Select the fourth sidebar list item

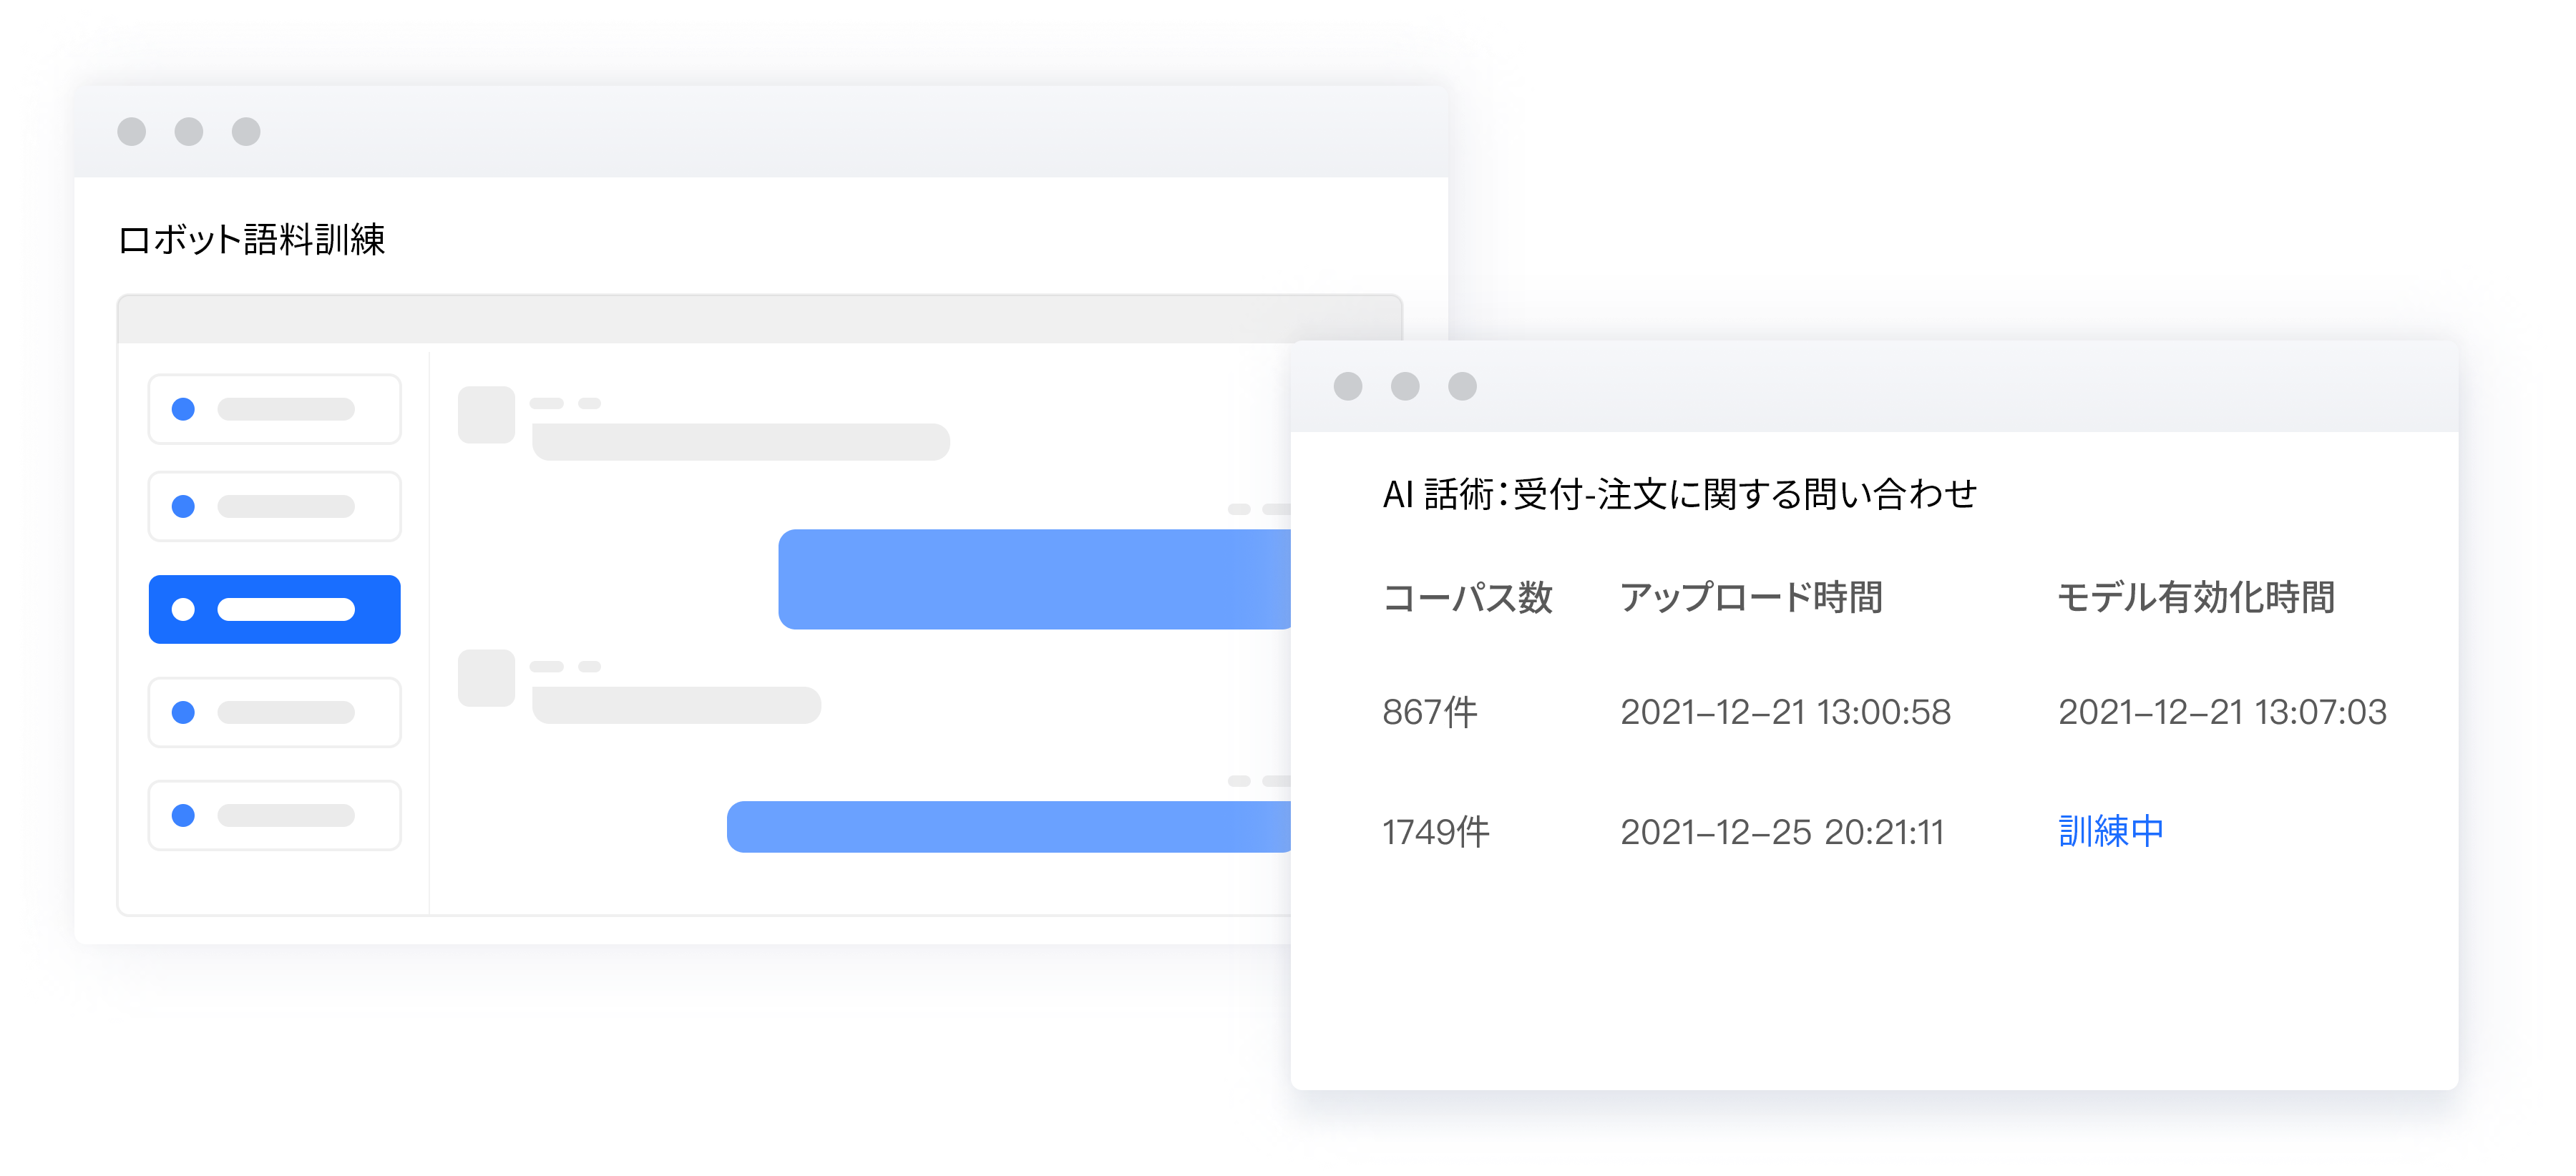(274, 713)
